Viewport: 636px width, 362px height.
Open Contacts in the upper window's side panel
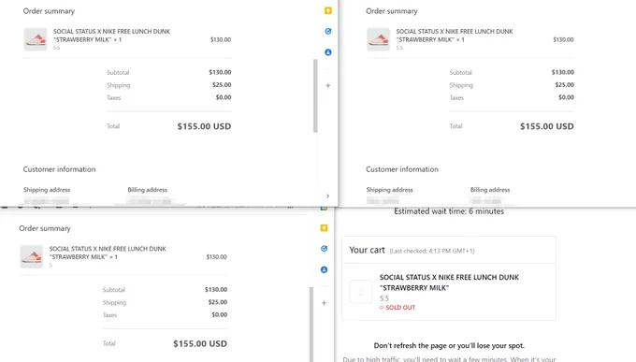pyautogui.click(x=328, y=52)
